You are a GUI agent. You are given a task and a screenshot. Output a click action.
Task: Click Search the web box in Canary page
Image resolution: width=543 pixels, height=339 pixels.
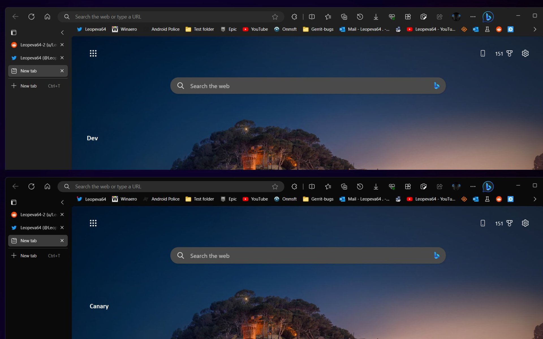(x=308, y=256)
